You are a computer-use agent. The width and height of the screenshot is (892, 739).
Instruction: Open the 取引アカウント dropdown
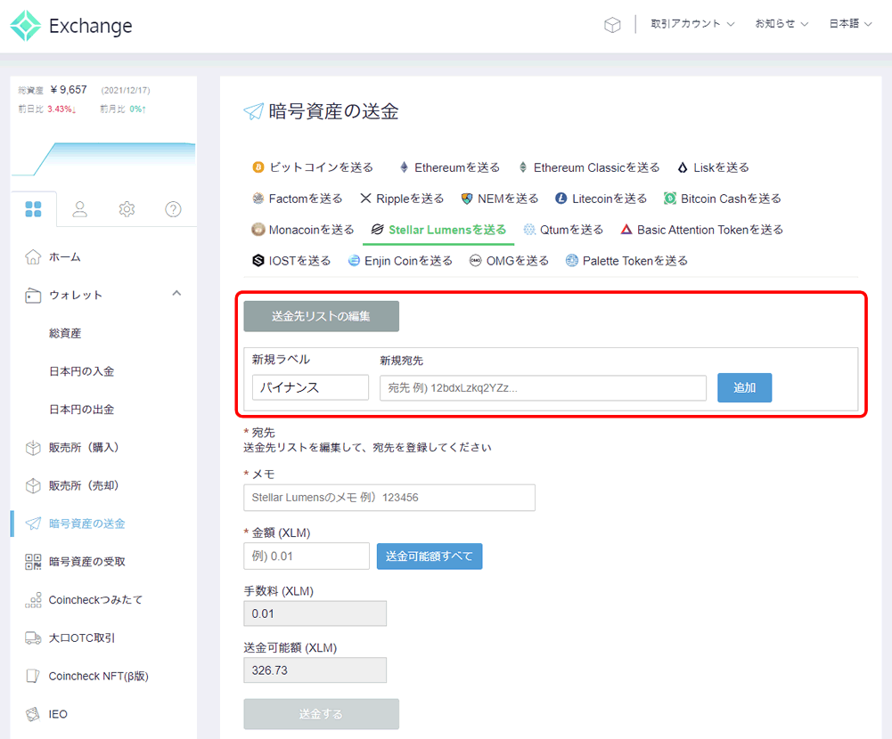click(x=692, y=24)
